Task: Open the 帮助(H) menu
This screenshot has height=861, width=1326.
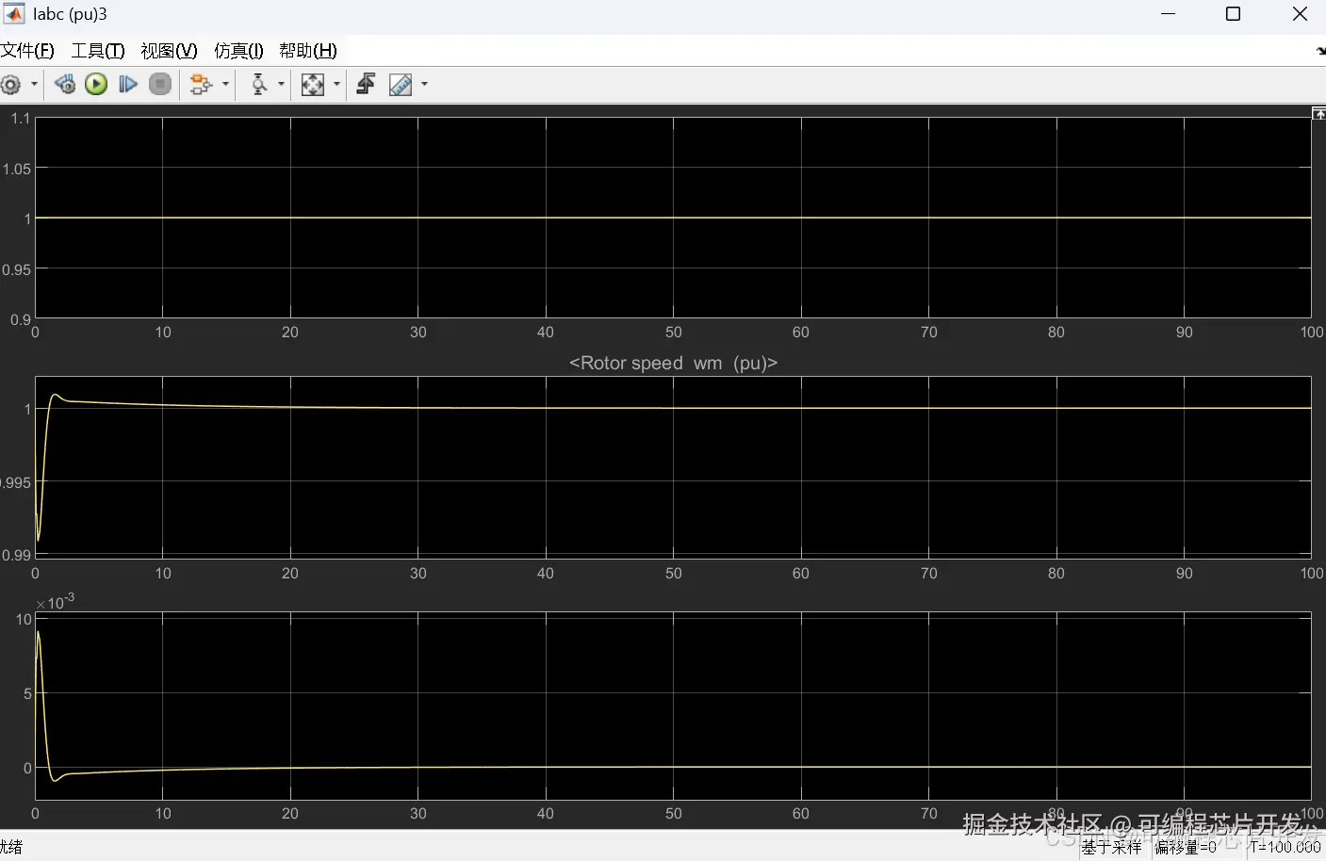Action: (308, 51)
